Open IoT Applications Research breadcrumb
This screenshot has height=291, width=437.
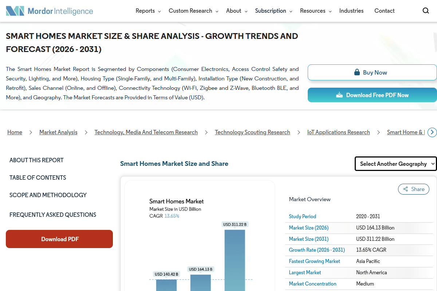[339, 132]
